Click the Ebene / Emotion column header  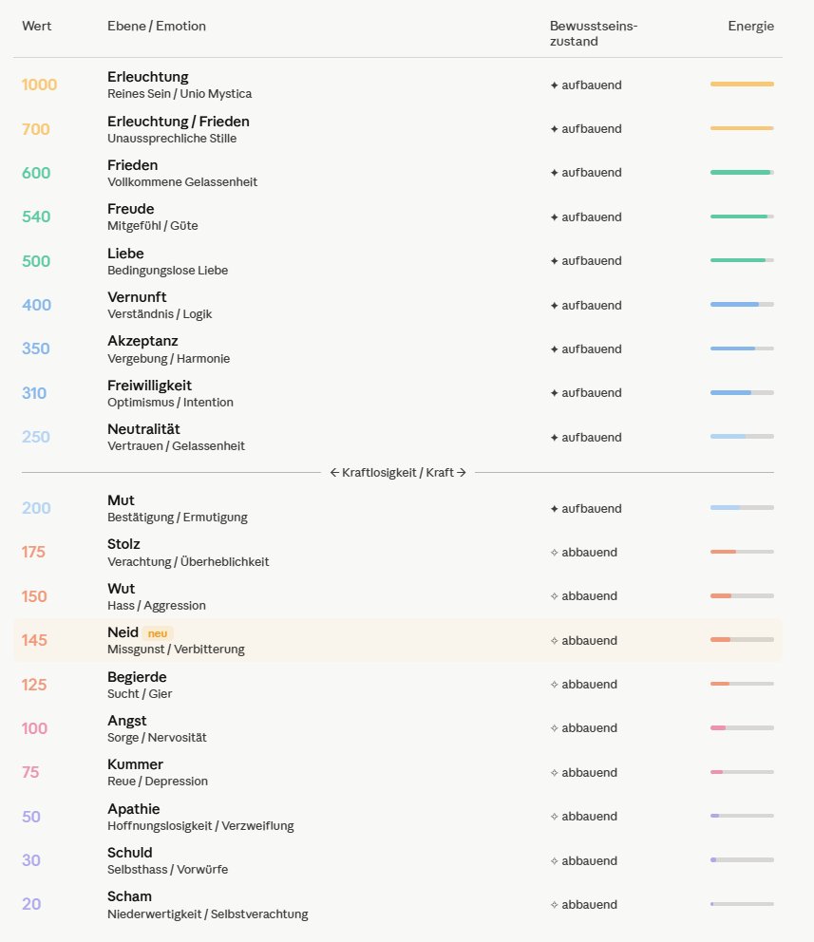156,26
